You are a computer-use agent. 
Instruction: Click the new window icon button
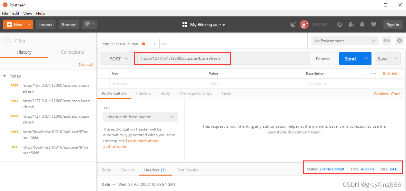point(89,24)
